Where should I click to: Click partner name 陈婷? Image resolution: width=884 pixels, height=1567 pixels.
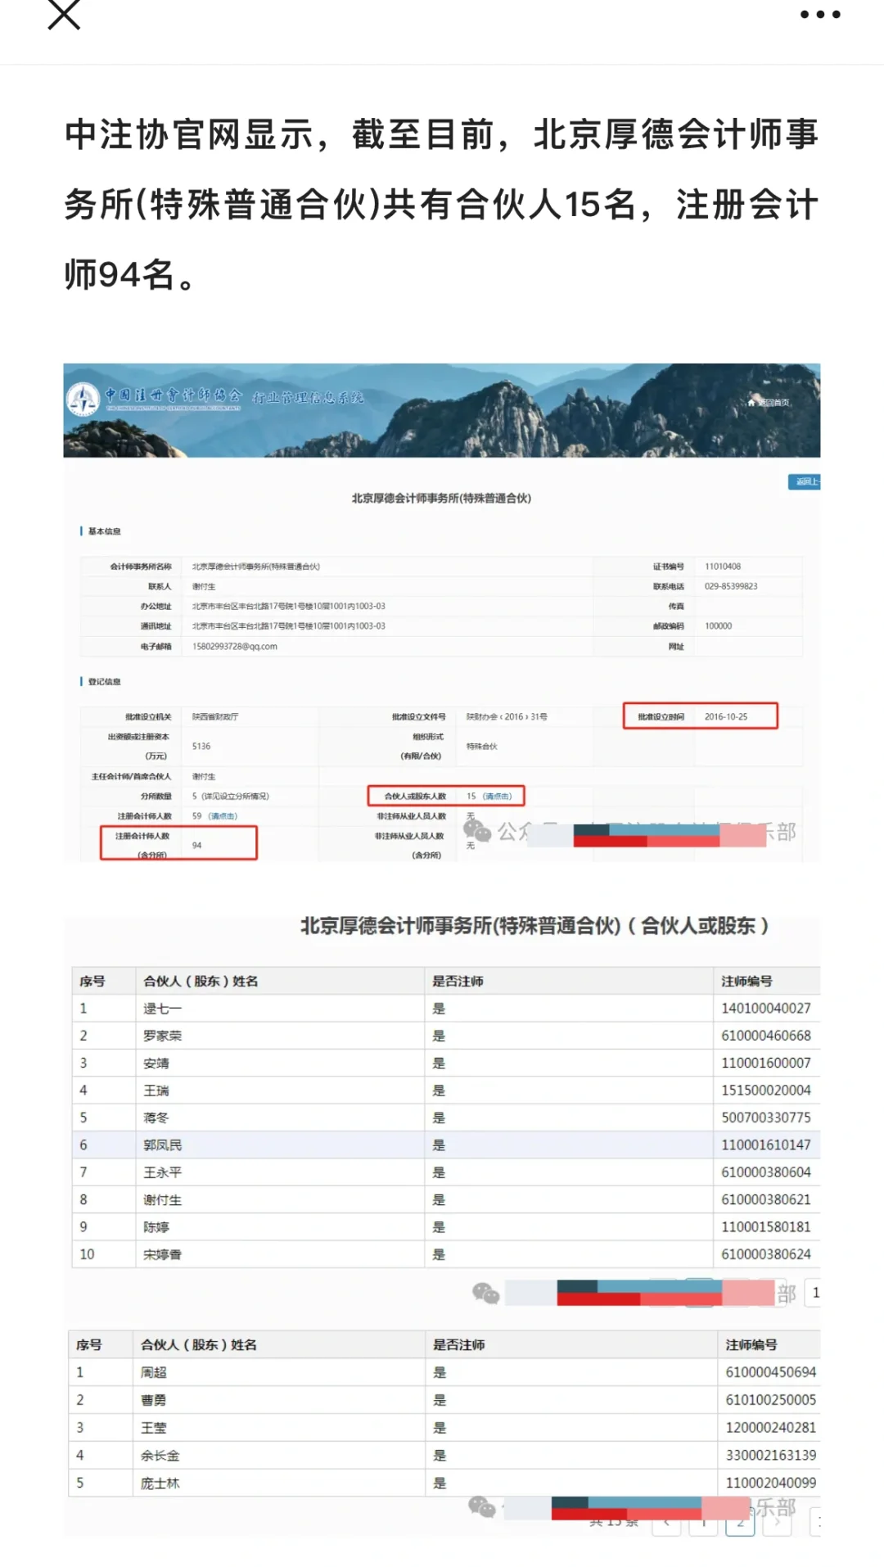pyautogui.click(x=156, y=1226)
